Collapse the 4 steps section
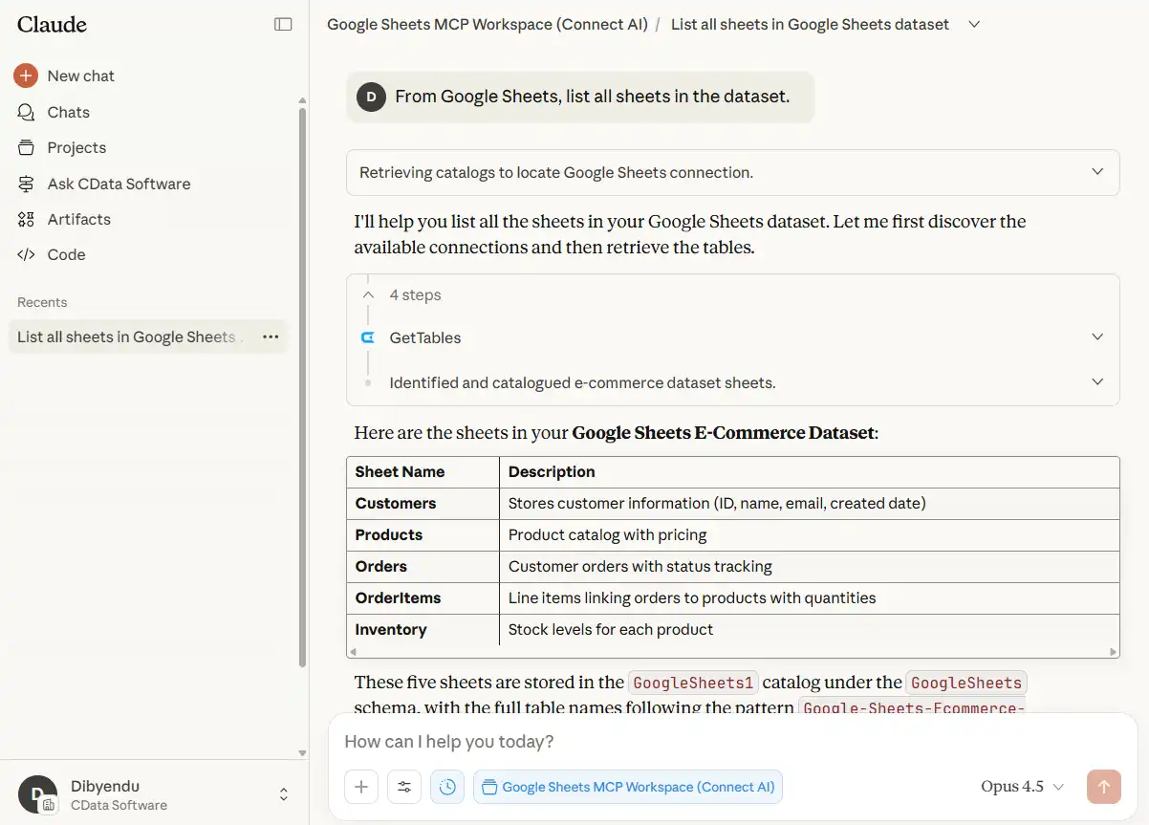1149x825 pixels. (x=368, y=295)
